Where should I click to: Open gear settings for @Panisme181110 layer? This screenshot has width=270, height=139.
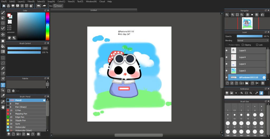(x=264, y=78)
